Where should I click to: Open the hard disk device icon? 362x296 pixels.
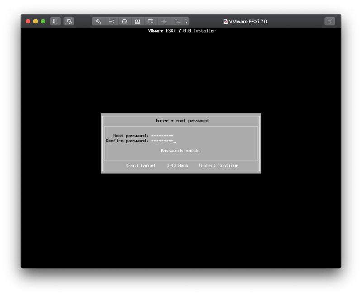[124, 21]
